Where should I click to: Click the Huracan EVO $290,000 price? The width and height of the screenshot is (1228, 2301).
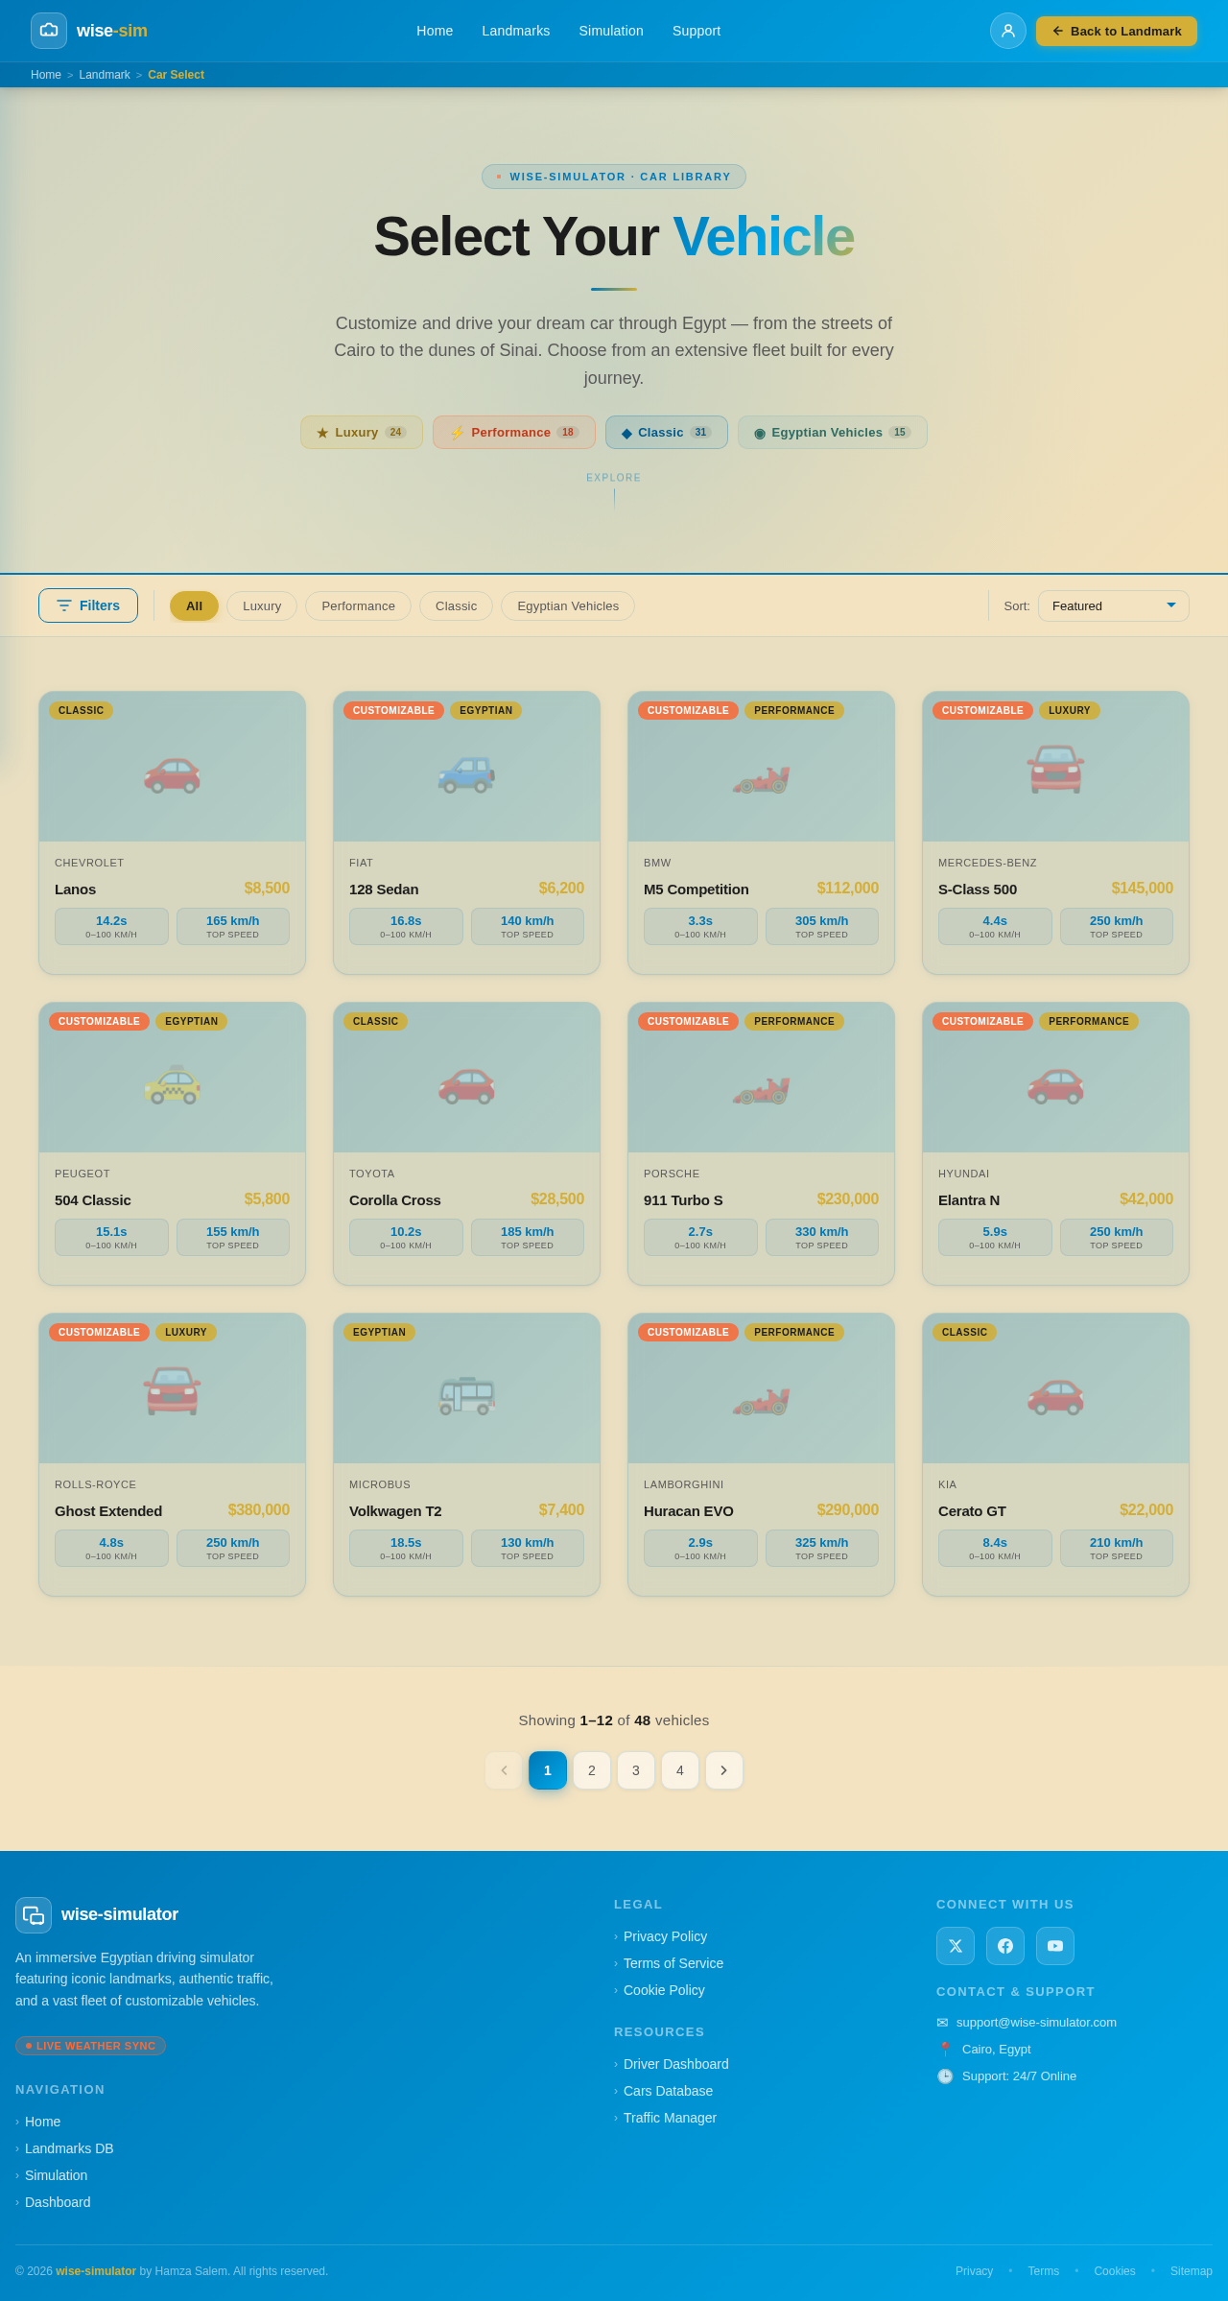(x=847, y=1510)
